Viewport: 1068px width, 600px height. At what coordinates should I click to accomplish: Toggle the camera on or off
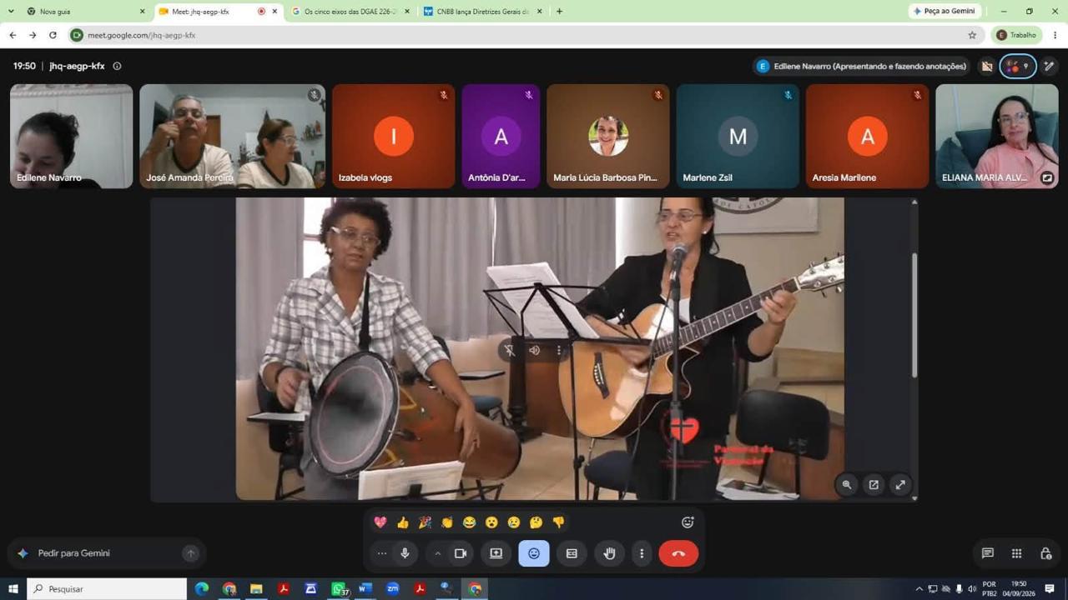point(460,553)
